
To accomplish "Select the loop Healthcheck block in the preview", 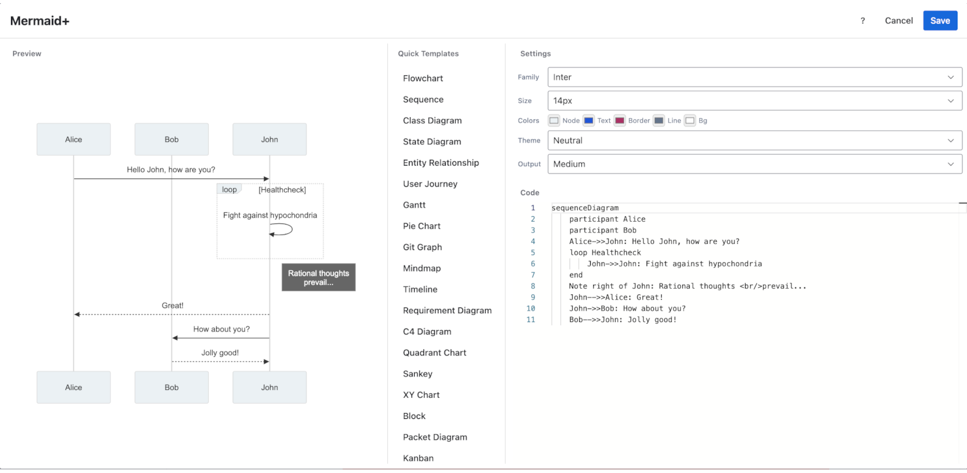I will coord(229,189).
